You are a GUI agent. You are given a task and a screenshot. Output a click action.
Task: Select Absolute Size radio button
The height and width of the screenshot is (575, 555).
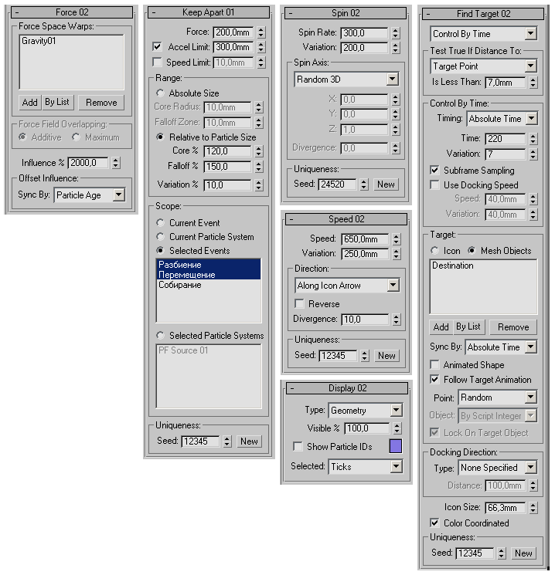point(160,93)
